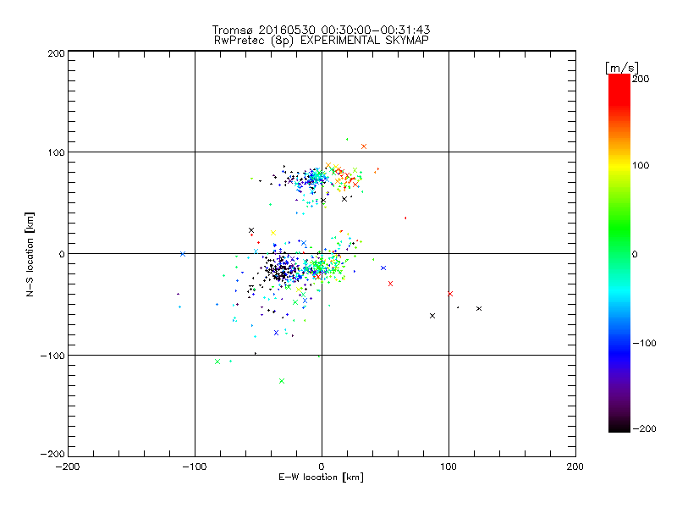Click the lowest green X marker below -100 km
The height and width of the screenshot is (508, 677).
point(282,381)
